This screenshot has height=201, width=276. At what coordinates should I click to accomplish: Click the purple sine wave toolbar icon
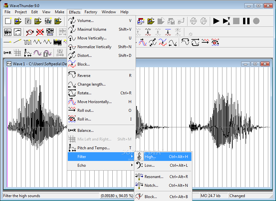click(x=37, y=52)
